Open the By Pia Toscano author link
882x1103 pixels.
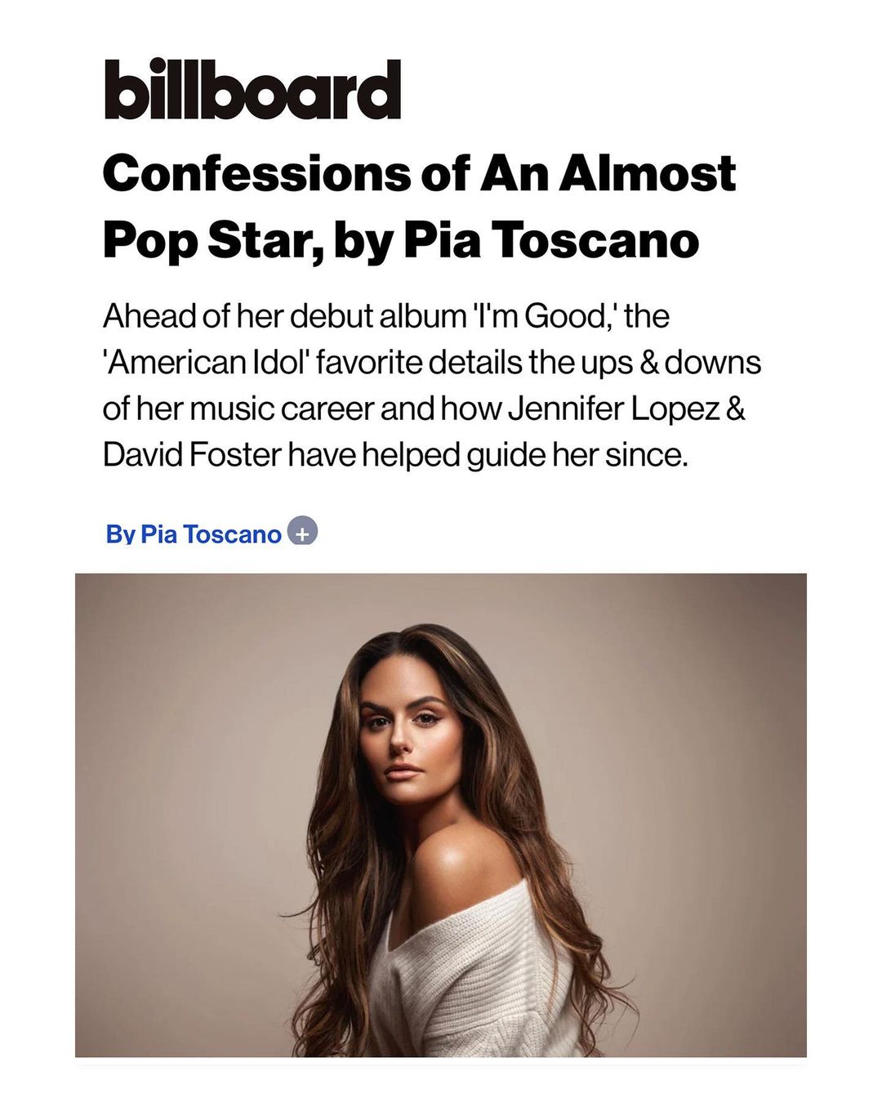[x=194, y=534]
